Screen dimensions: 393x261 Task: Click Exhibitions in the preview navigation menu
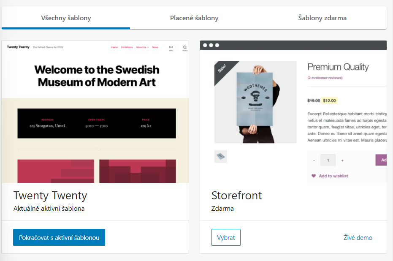point(127,47)
